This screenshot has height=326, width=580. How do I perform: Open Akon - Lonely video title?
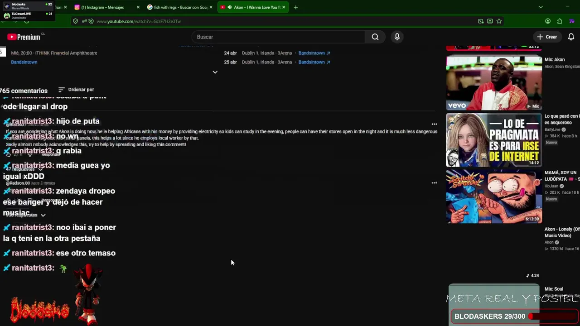coord(562,232)
